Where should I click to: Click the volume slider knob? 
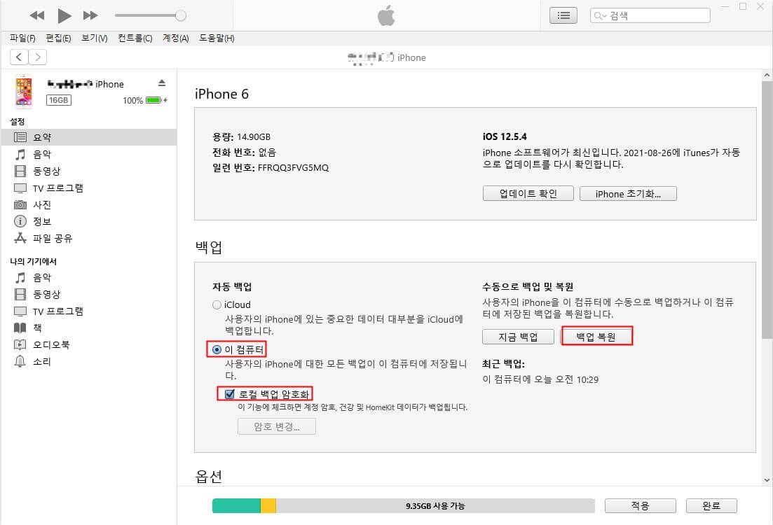(181, 15)
